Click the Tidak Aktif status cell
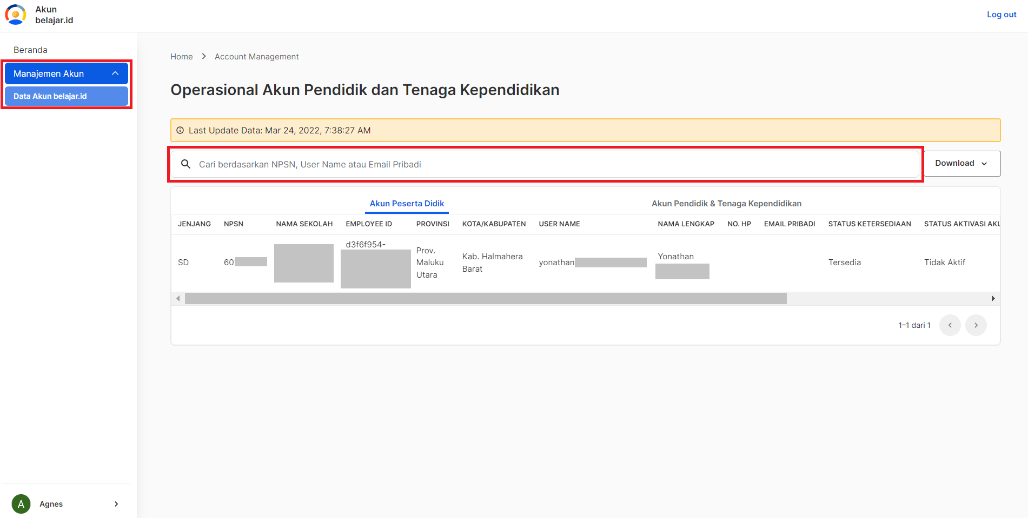The width and height of the screenshot is (1028, 518). coord(944,263)
